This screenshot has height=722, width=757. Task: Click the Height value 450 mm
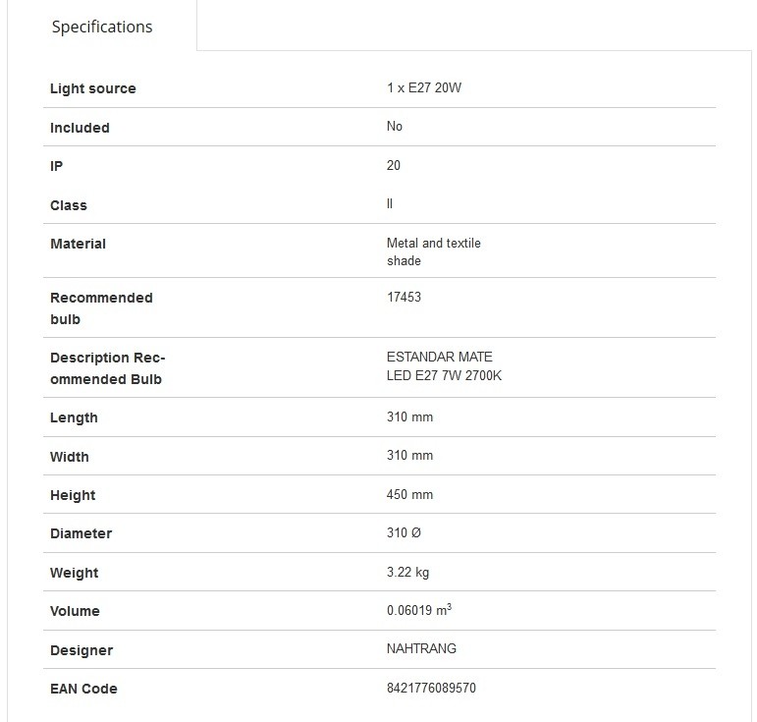pyautogui.click(x=409, y=494)
